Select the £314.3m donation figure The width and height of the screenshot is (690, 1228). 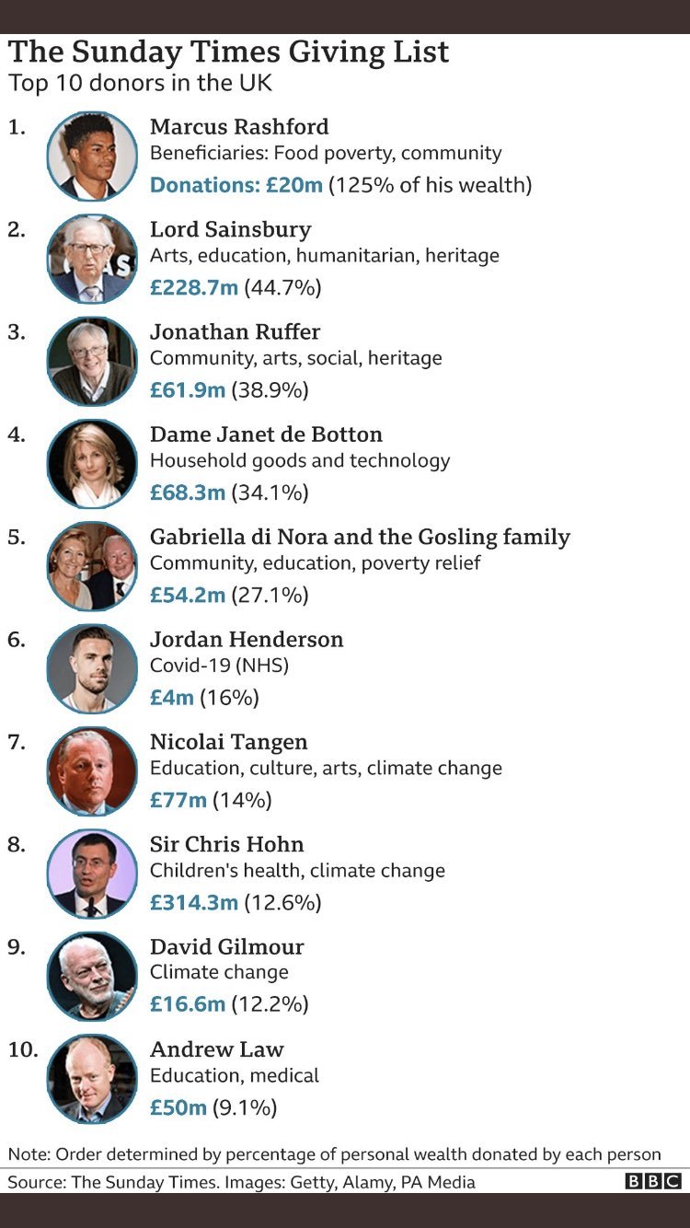pyautogui.click(x=194, y=903)
